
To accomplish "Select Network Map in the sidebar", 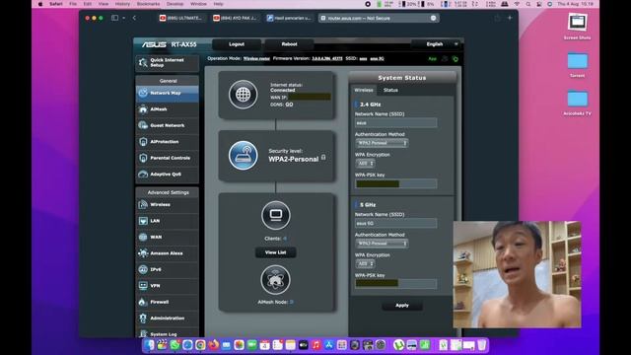I will coord(167,93).
